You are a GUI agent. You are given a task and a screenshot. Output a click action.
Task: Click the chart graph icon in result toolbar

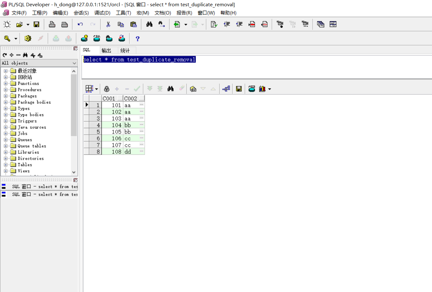click(x=262, y=89)
